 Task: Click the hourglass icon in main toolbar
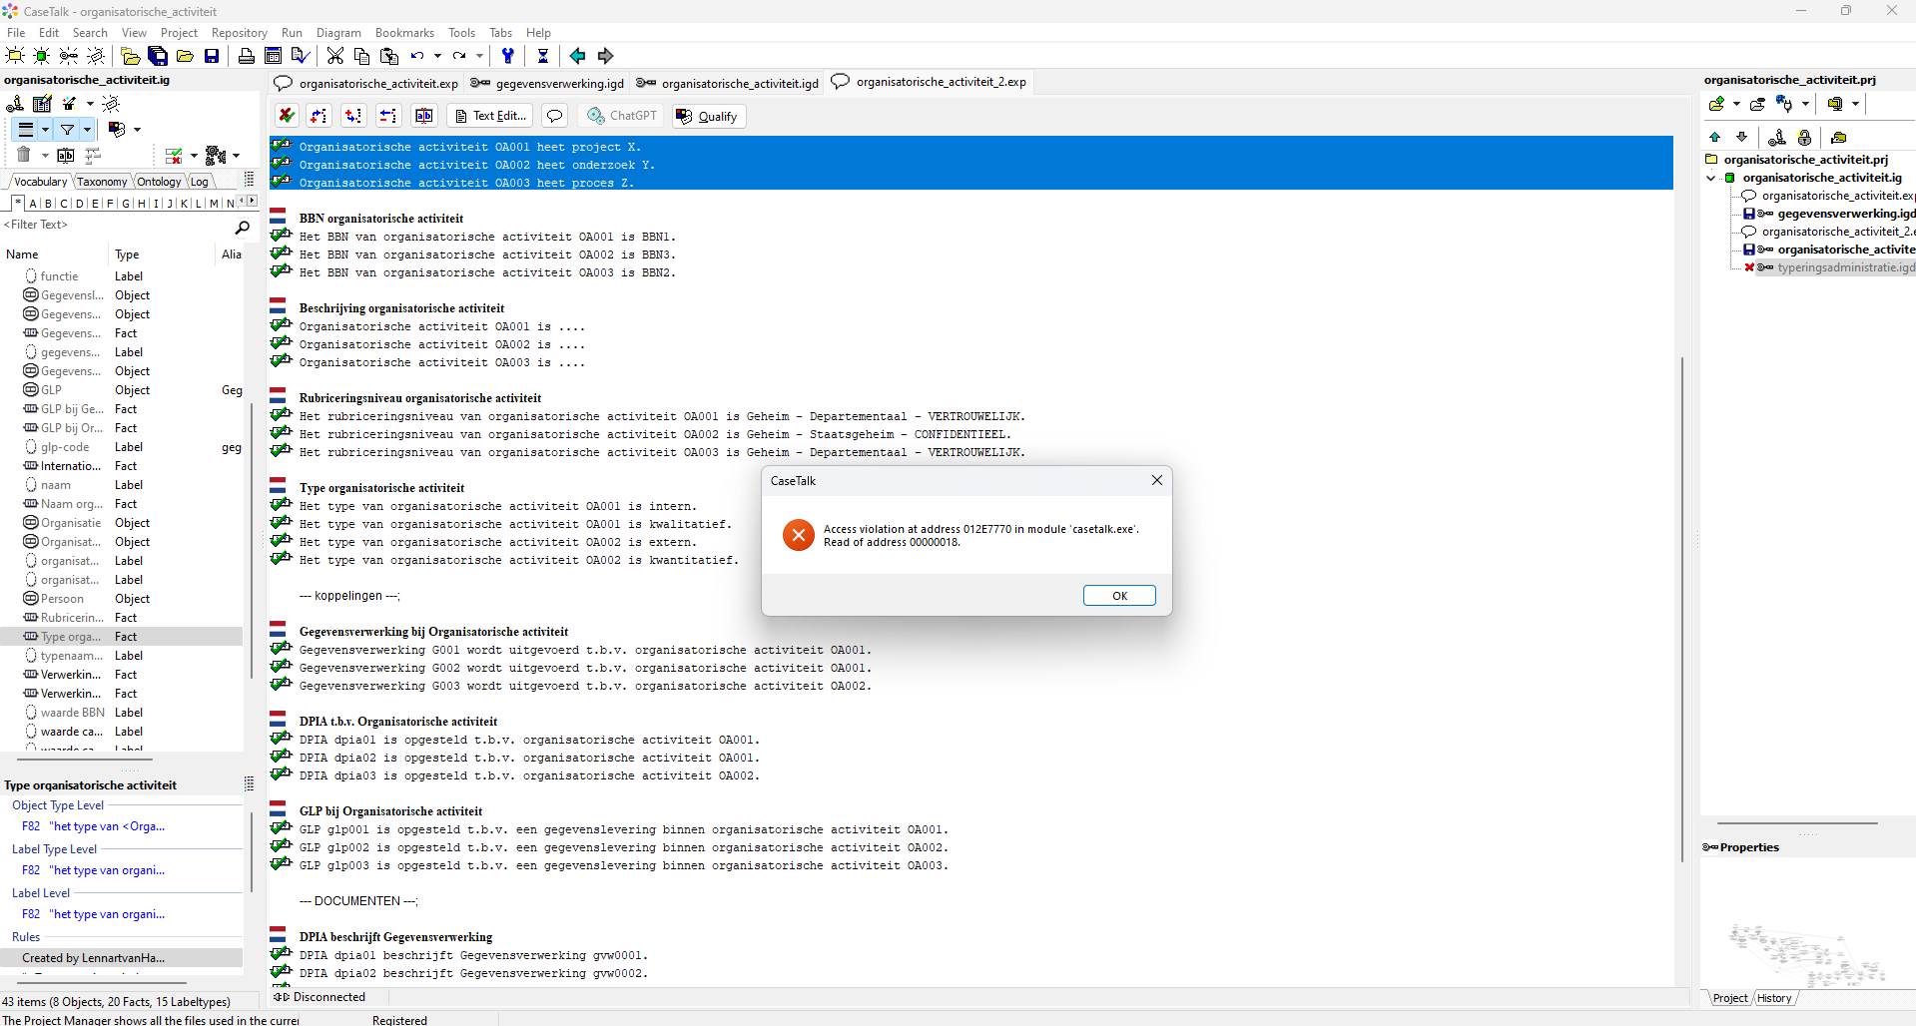click(542, 56)
